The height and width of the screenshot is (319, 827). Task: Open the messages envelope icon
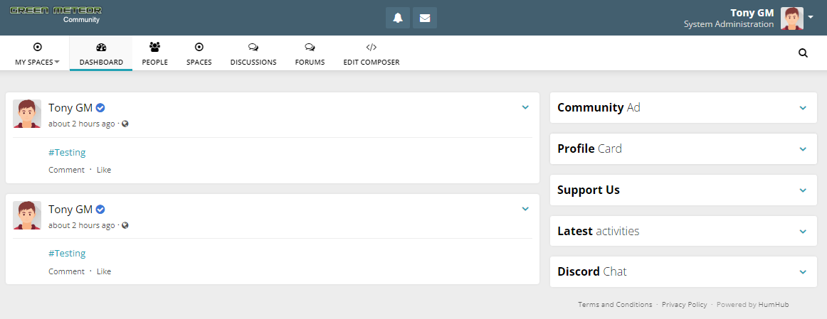(x=425, y=18)
